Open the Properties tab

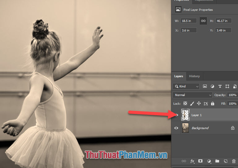(x=182, y=1)
